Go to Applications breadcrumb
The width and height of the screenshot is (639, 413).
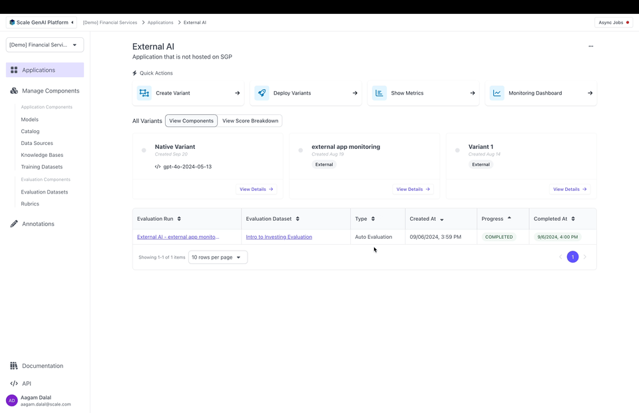(160, 23)
